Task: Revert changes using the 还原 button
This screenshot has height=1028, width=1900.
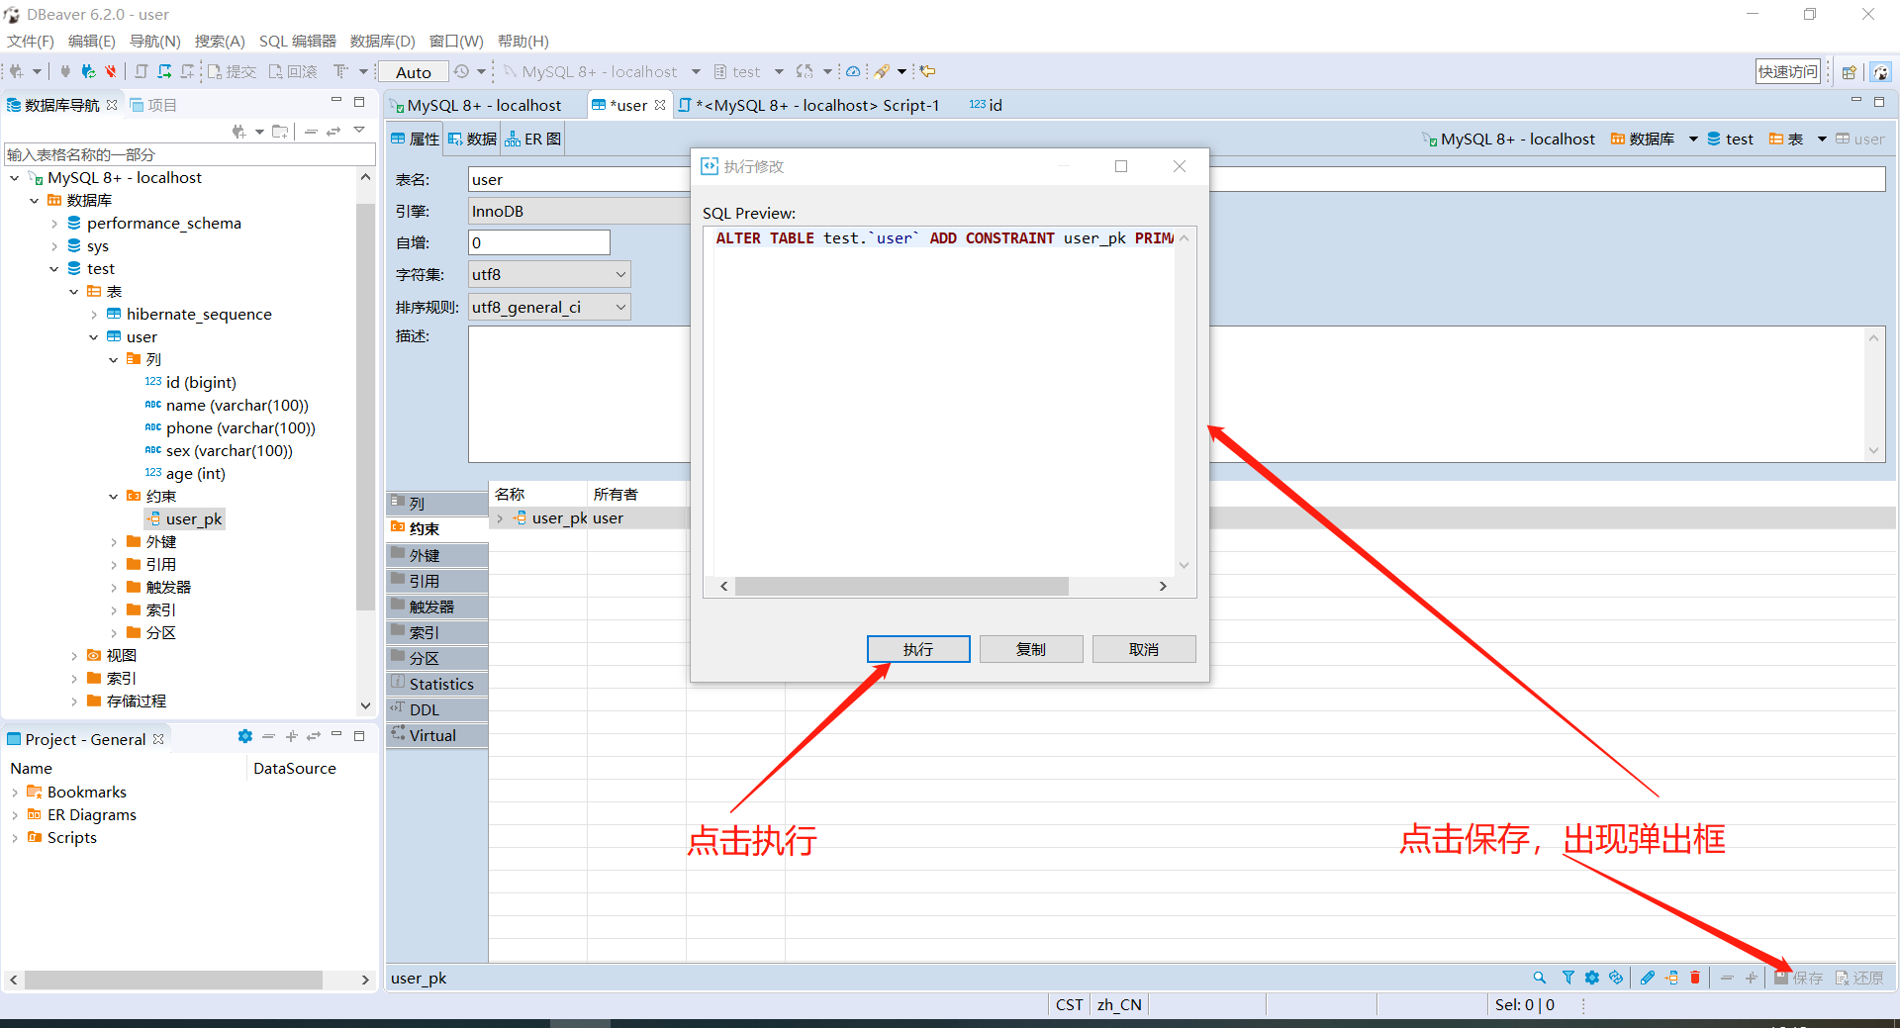Action: coord(1858,978)
